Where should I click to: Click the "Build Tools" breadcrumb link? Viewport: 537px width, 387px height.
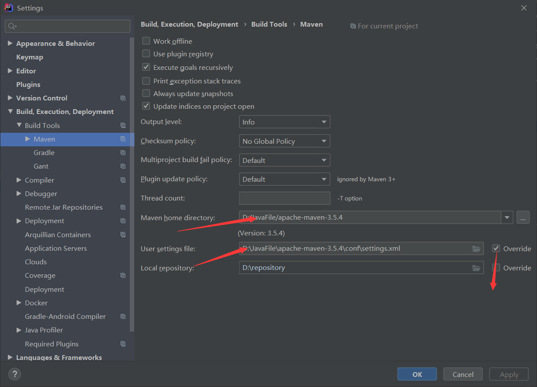tap(269, 24)
